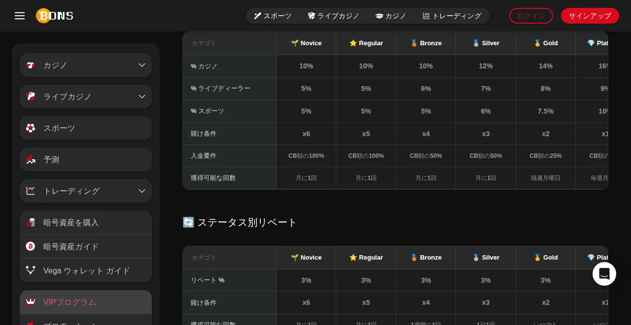The height and width of the screenshot is (325, 631).
Task: Click Gold's CB額の25% cell
Action: (546, 156)
